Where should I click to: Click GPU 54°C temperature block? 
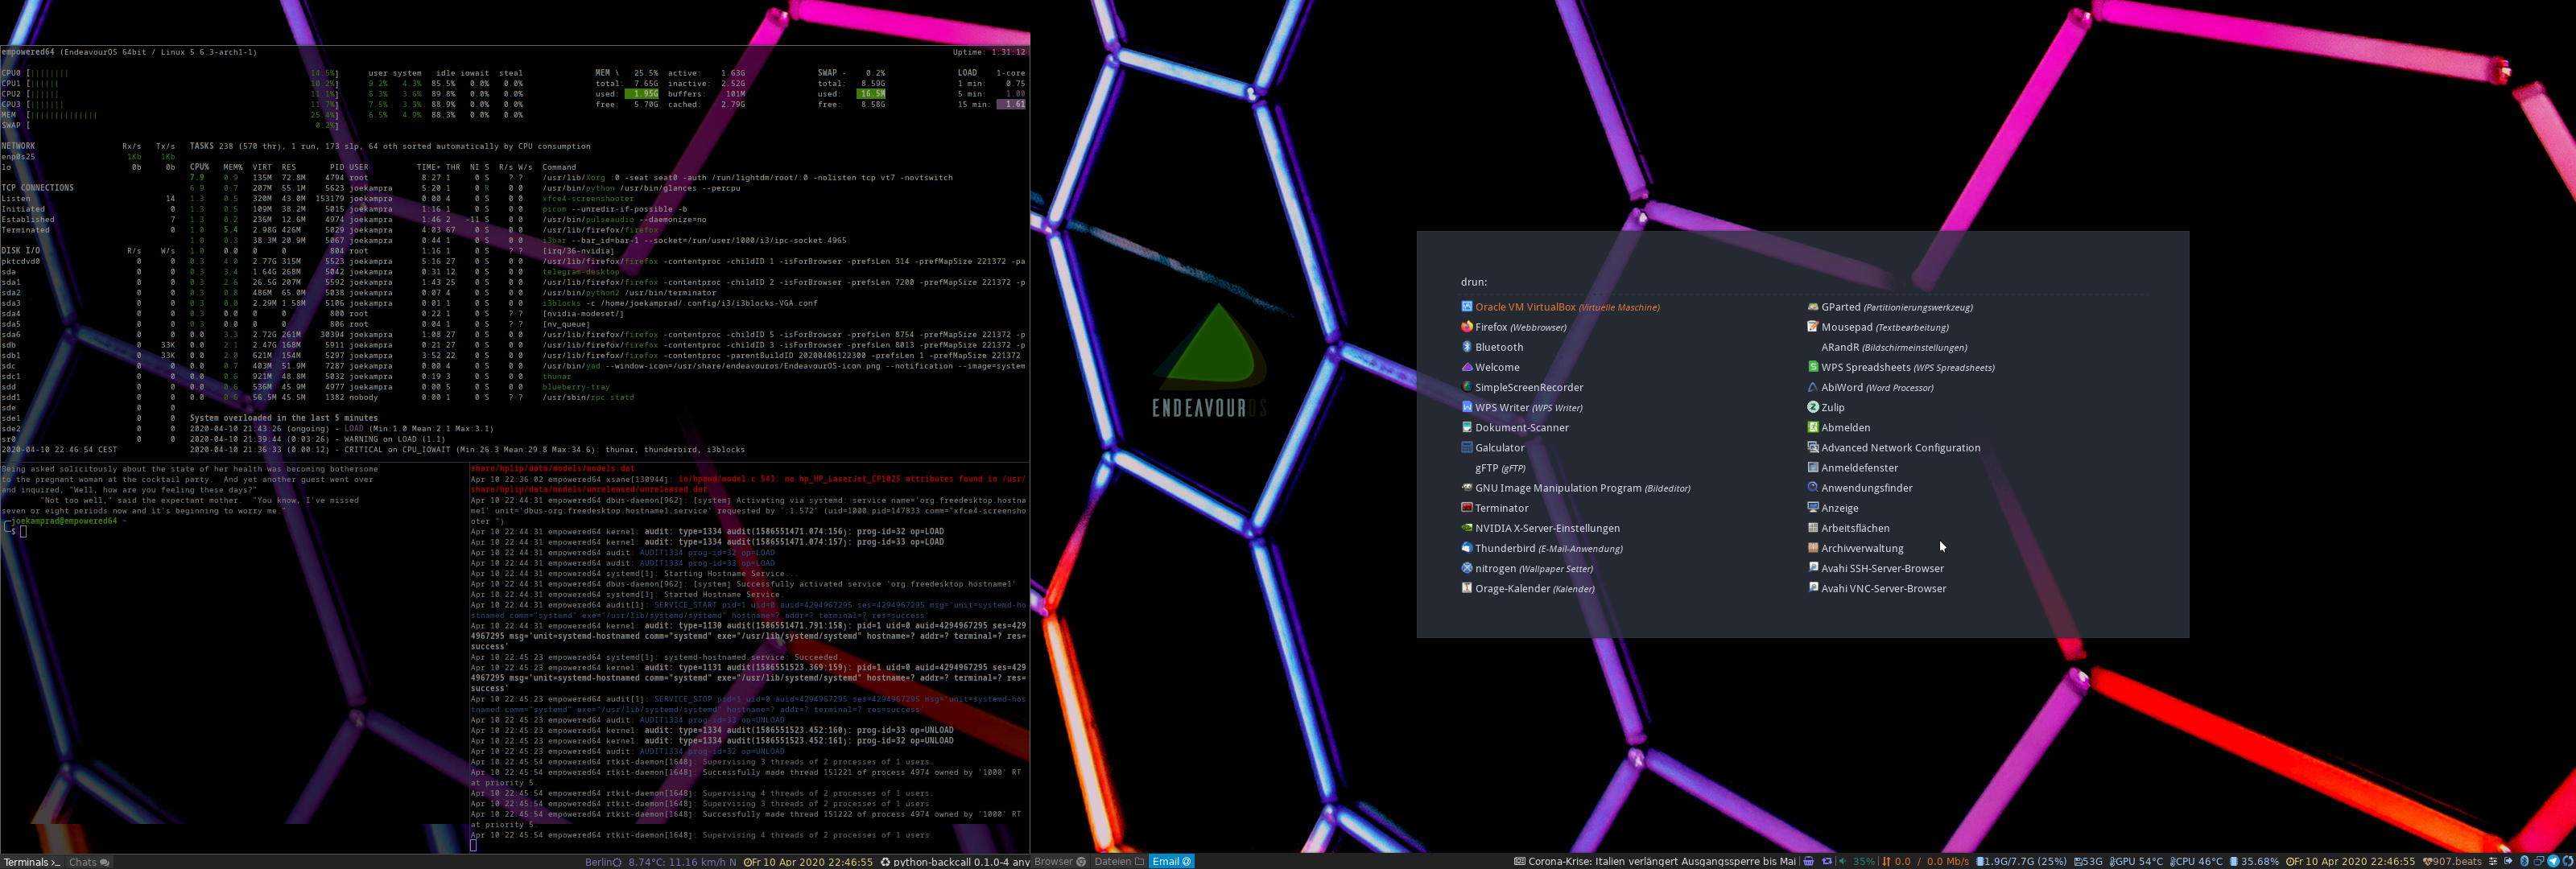(2136, 862)
